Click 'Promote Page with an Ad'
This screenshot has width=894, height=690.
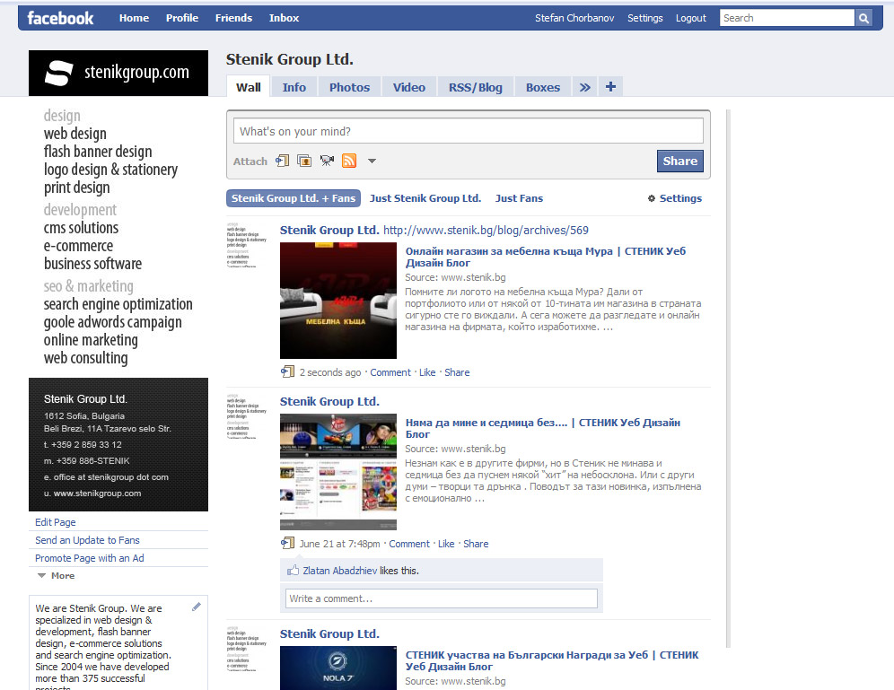[90, 558]
